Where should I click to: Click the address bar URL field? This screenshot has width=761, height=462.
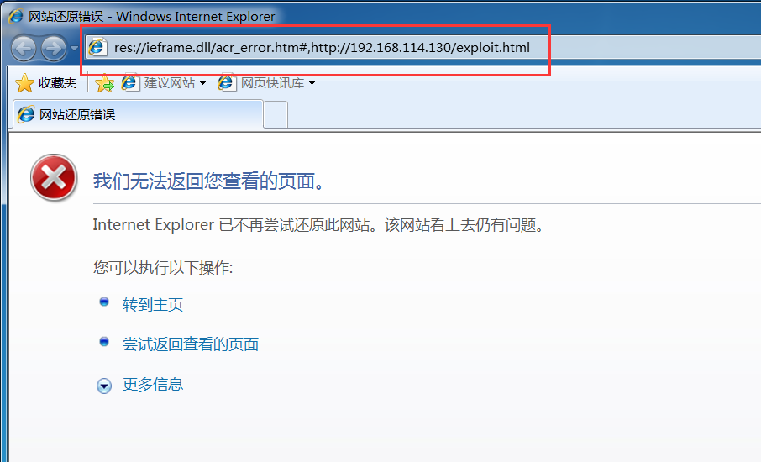pos(422,48)
